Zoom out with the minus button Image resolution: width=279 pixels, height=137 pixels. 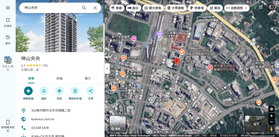pyautogui.click(x=272, y=122)
